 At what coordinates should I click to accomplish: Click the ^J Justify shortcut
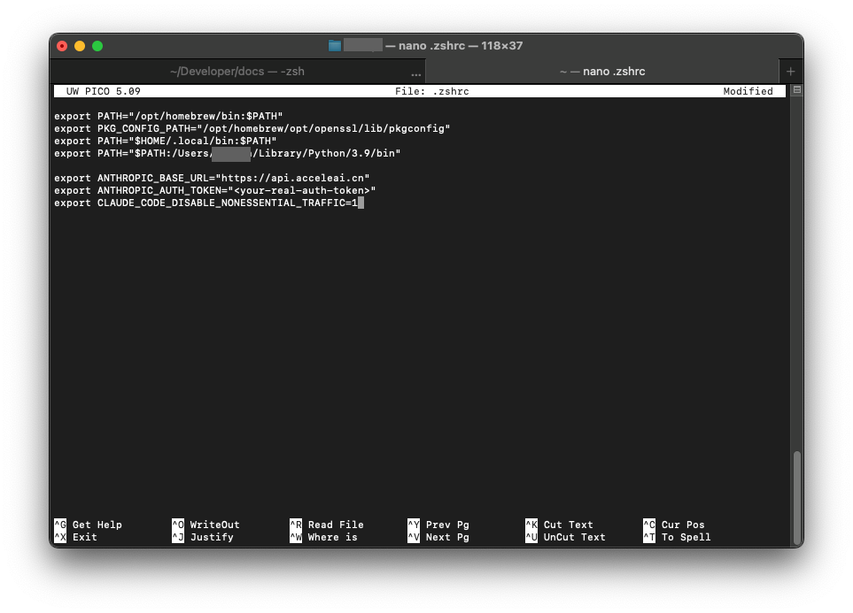[203, 537]
